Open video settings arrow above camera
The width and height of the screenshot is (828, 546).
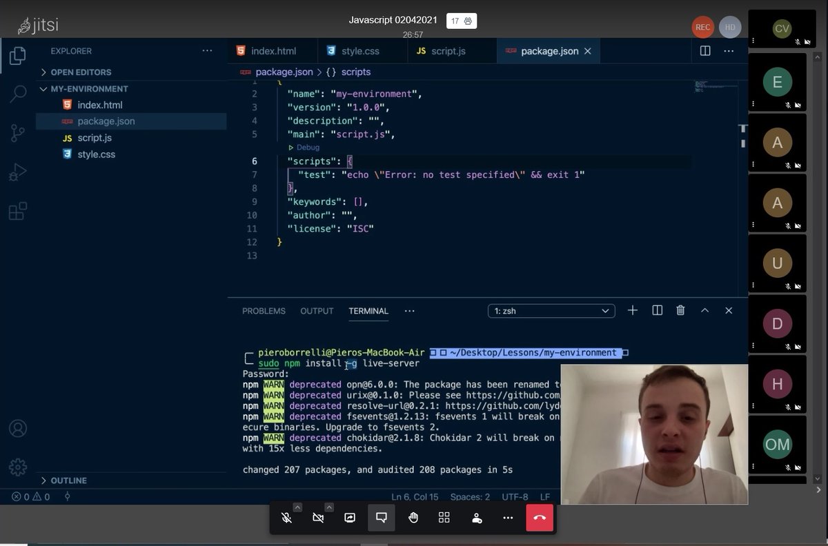[x=329, y=507]
